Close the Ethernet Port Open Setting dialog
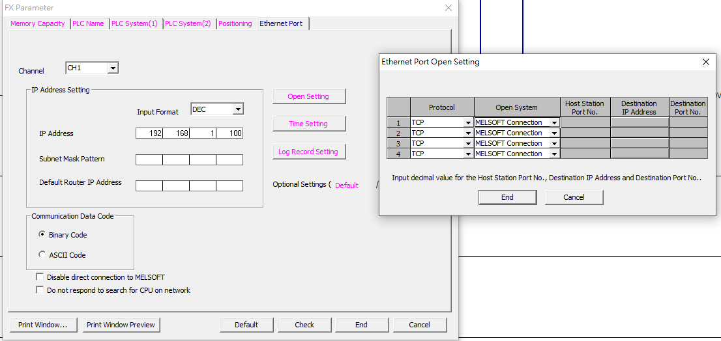 [705, 62]
